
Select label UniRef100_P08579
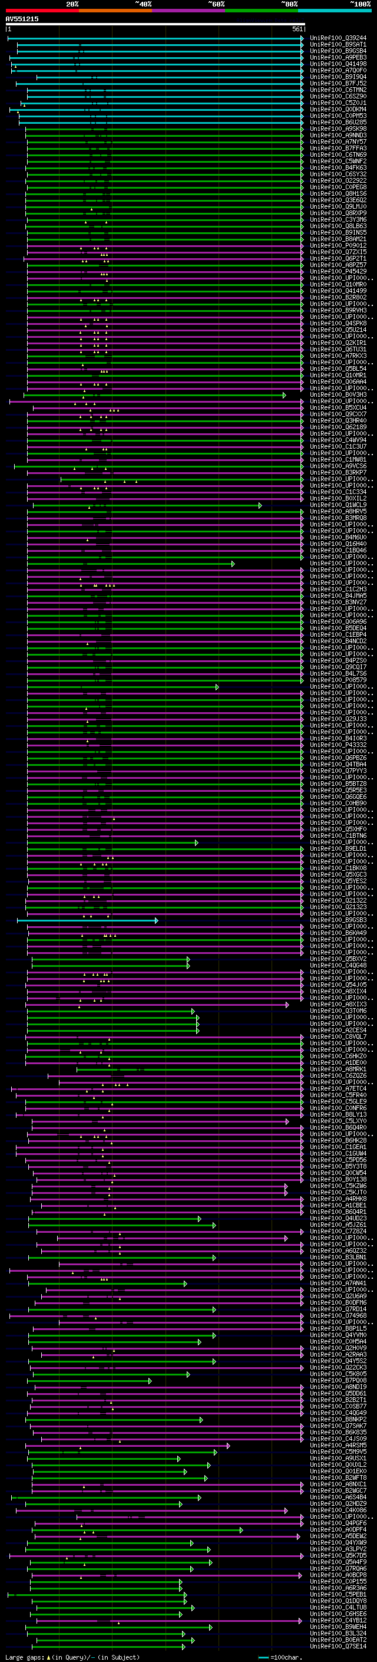tap(338, 680)
